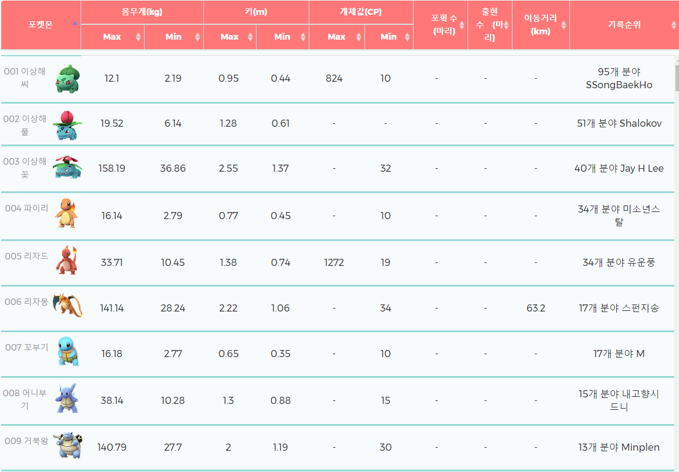This screenshot has width=679, height=472.
Task: Sort by 개체값 Min column
Action: click(389, 37)
